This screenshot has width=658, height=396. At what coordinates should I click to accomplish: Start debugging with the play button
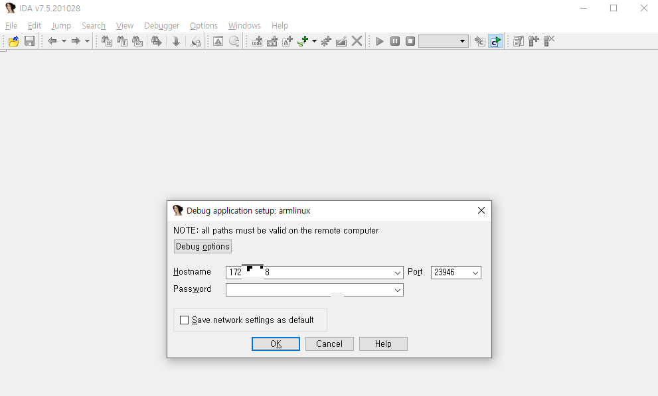pyautogui.click(x=380, y=41)
